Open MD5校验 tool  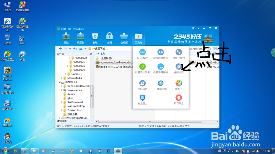click(x=142, y=54)
